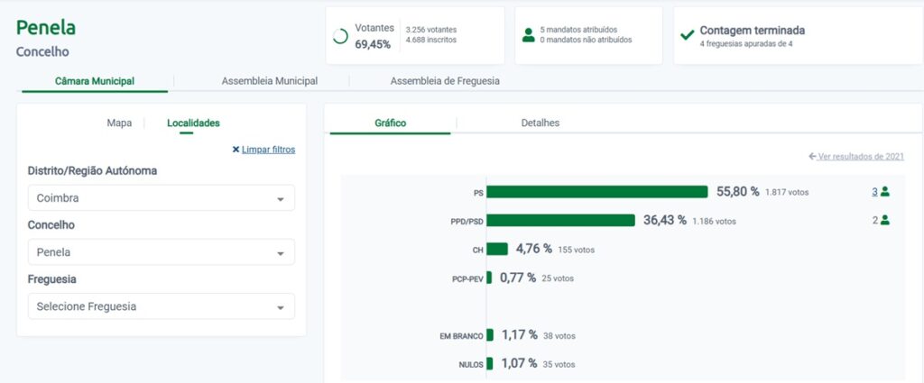924x383 pixels.
Task: Click the Contagem terminada checkmark icon
Action: [687, 35]
